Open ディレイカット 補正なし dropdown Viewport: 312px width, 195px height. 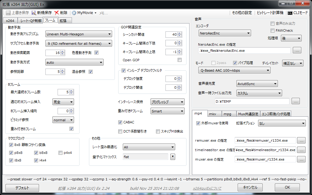pos(293,63)
